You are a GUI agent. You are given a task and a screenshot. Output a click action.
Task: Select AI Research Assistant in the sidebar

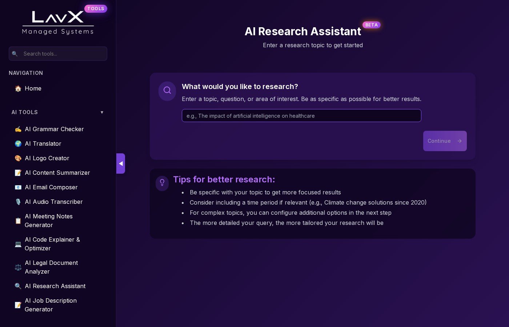tap(55, 286)
